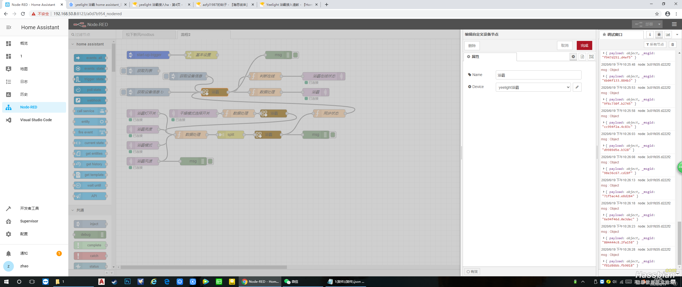Open Photoshop from the taskbar
This screenshot has height=287, width=682.
[x=128, y=281]
